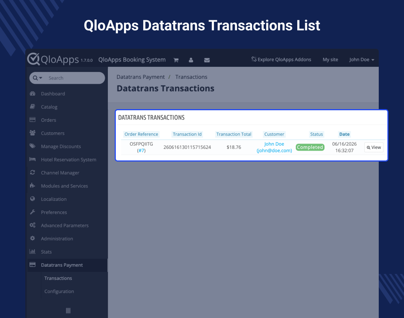The width and height of the screenshot is (404, 318).
Task: Go to Stats in sidebar
Action: (46, 252)
